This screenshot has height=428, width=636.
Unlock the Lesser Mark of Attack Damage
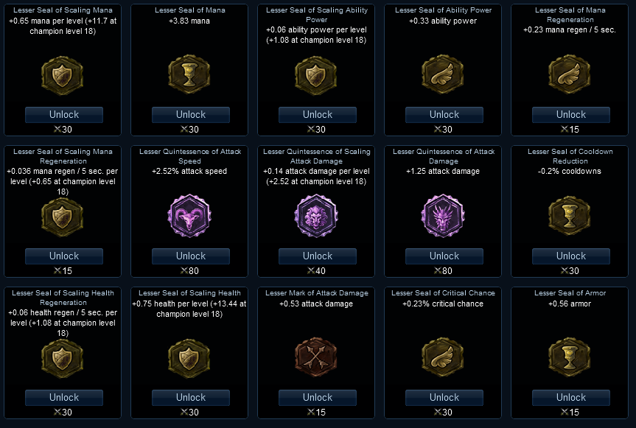click(x=318, y=398)
